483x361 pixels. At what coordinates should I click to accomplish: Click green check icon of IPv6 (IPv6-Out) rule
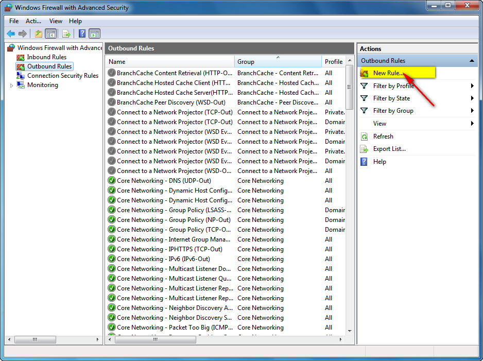112,259
